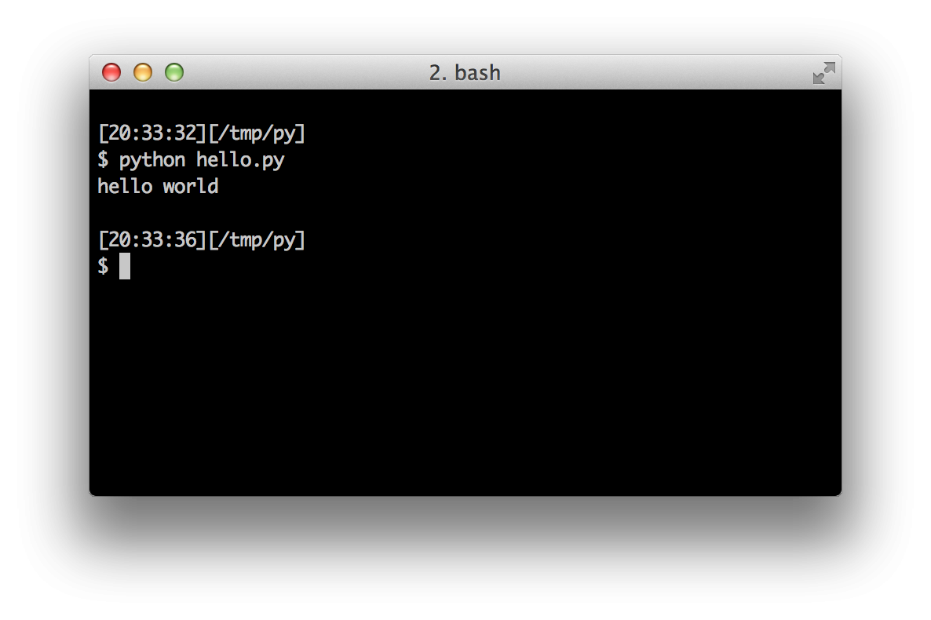Click the block cursor at the prompt
The width and height of the screenshot is (931, 620).
click(125, 266)
